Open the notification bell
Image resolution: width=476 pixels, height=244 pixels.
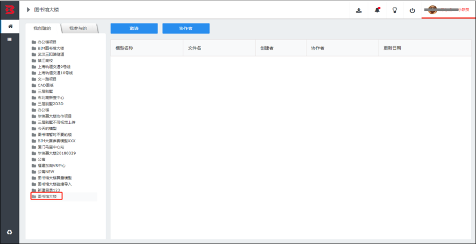click(377, 10)
